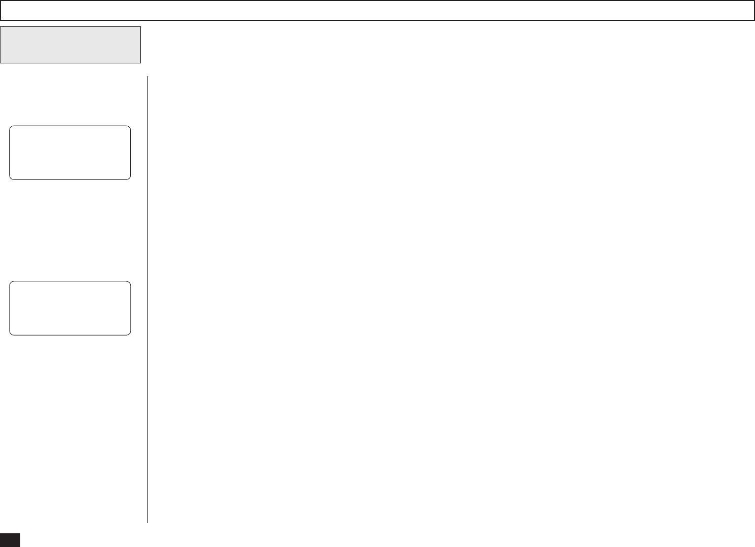
Task: Click the border of the gray box
Action: [x=70, y=63]
